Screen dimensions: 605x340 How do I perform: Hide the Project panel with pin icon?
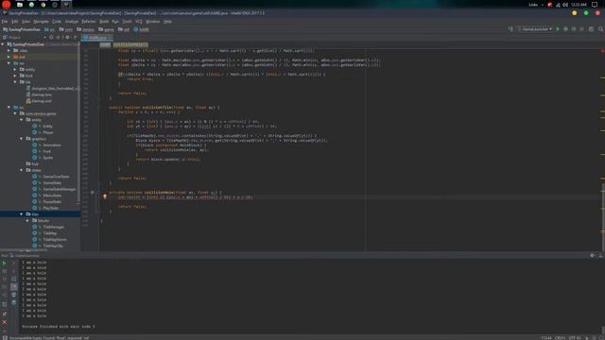[x=75, y=38]
